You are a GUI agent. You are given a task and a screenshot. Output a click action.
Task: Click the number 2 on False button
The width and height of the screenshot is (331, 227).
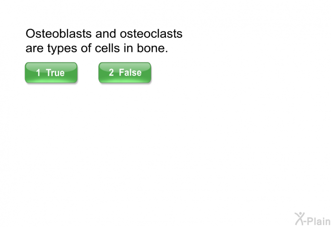tap(111, 72)
